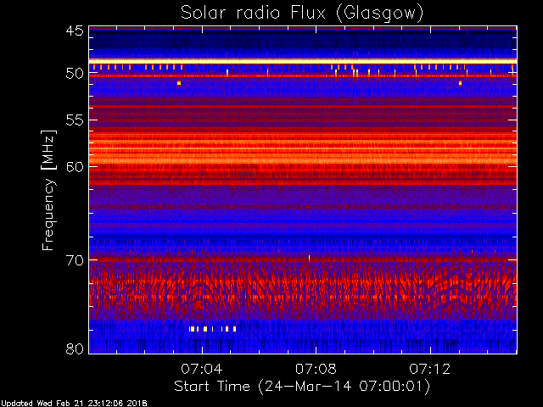Image resolution: width=543 pixels, height=407 pixels.
Task: Click the 80 MHz frequency axis label
Action: (x=75, y=348)
